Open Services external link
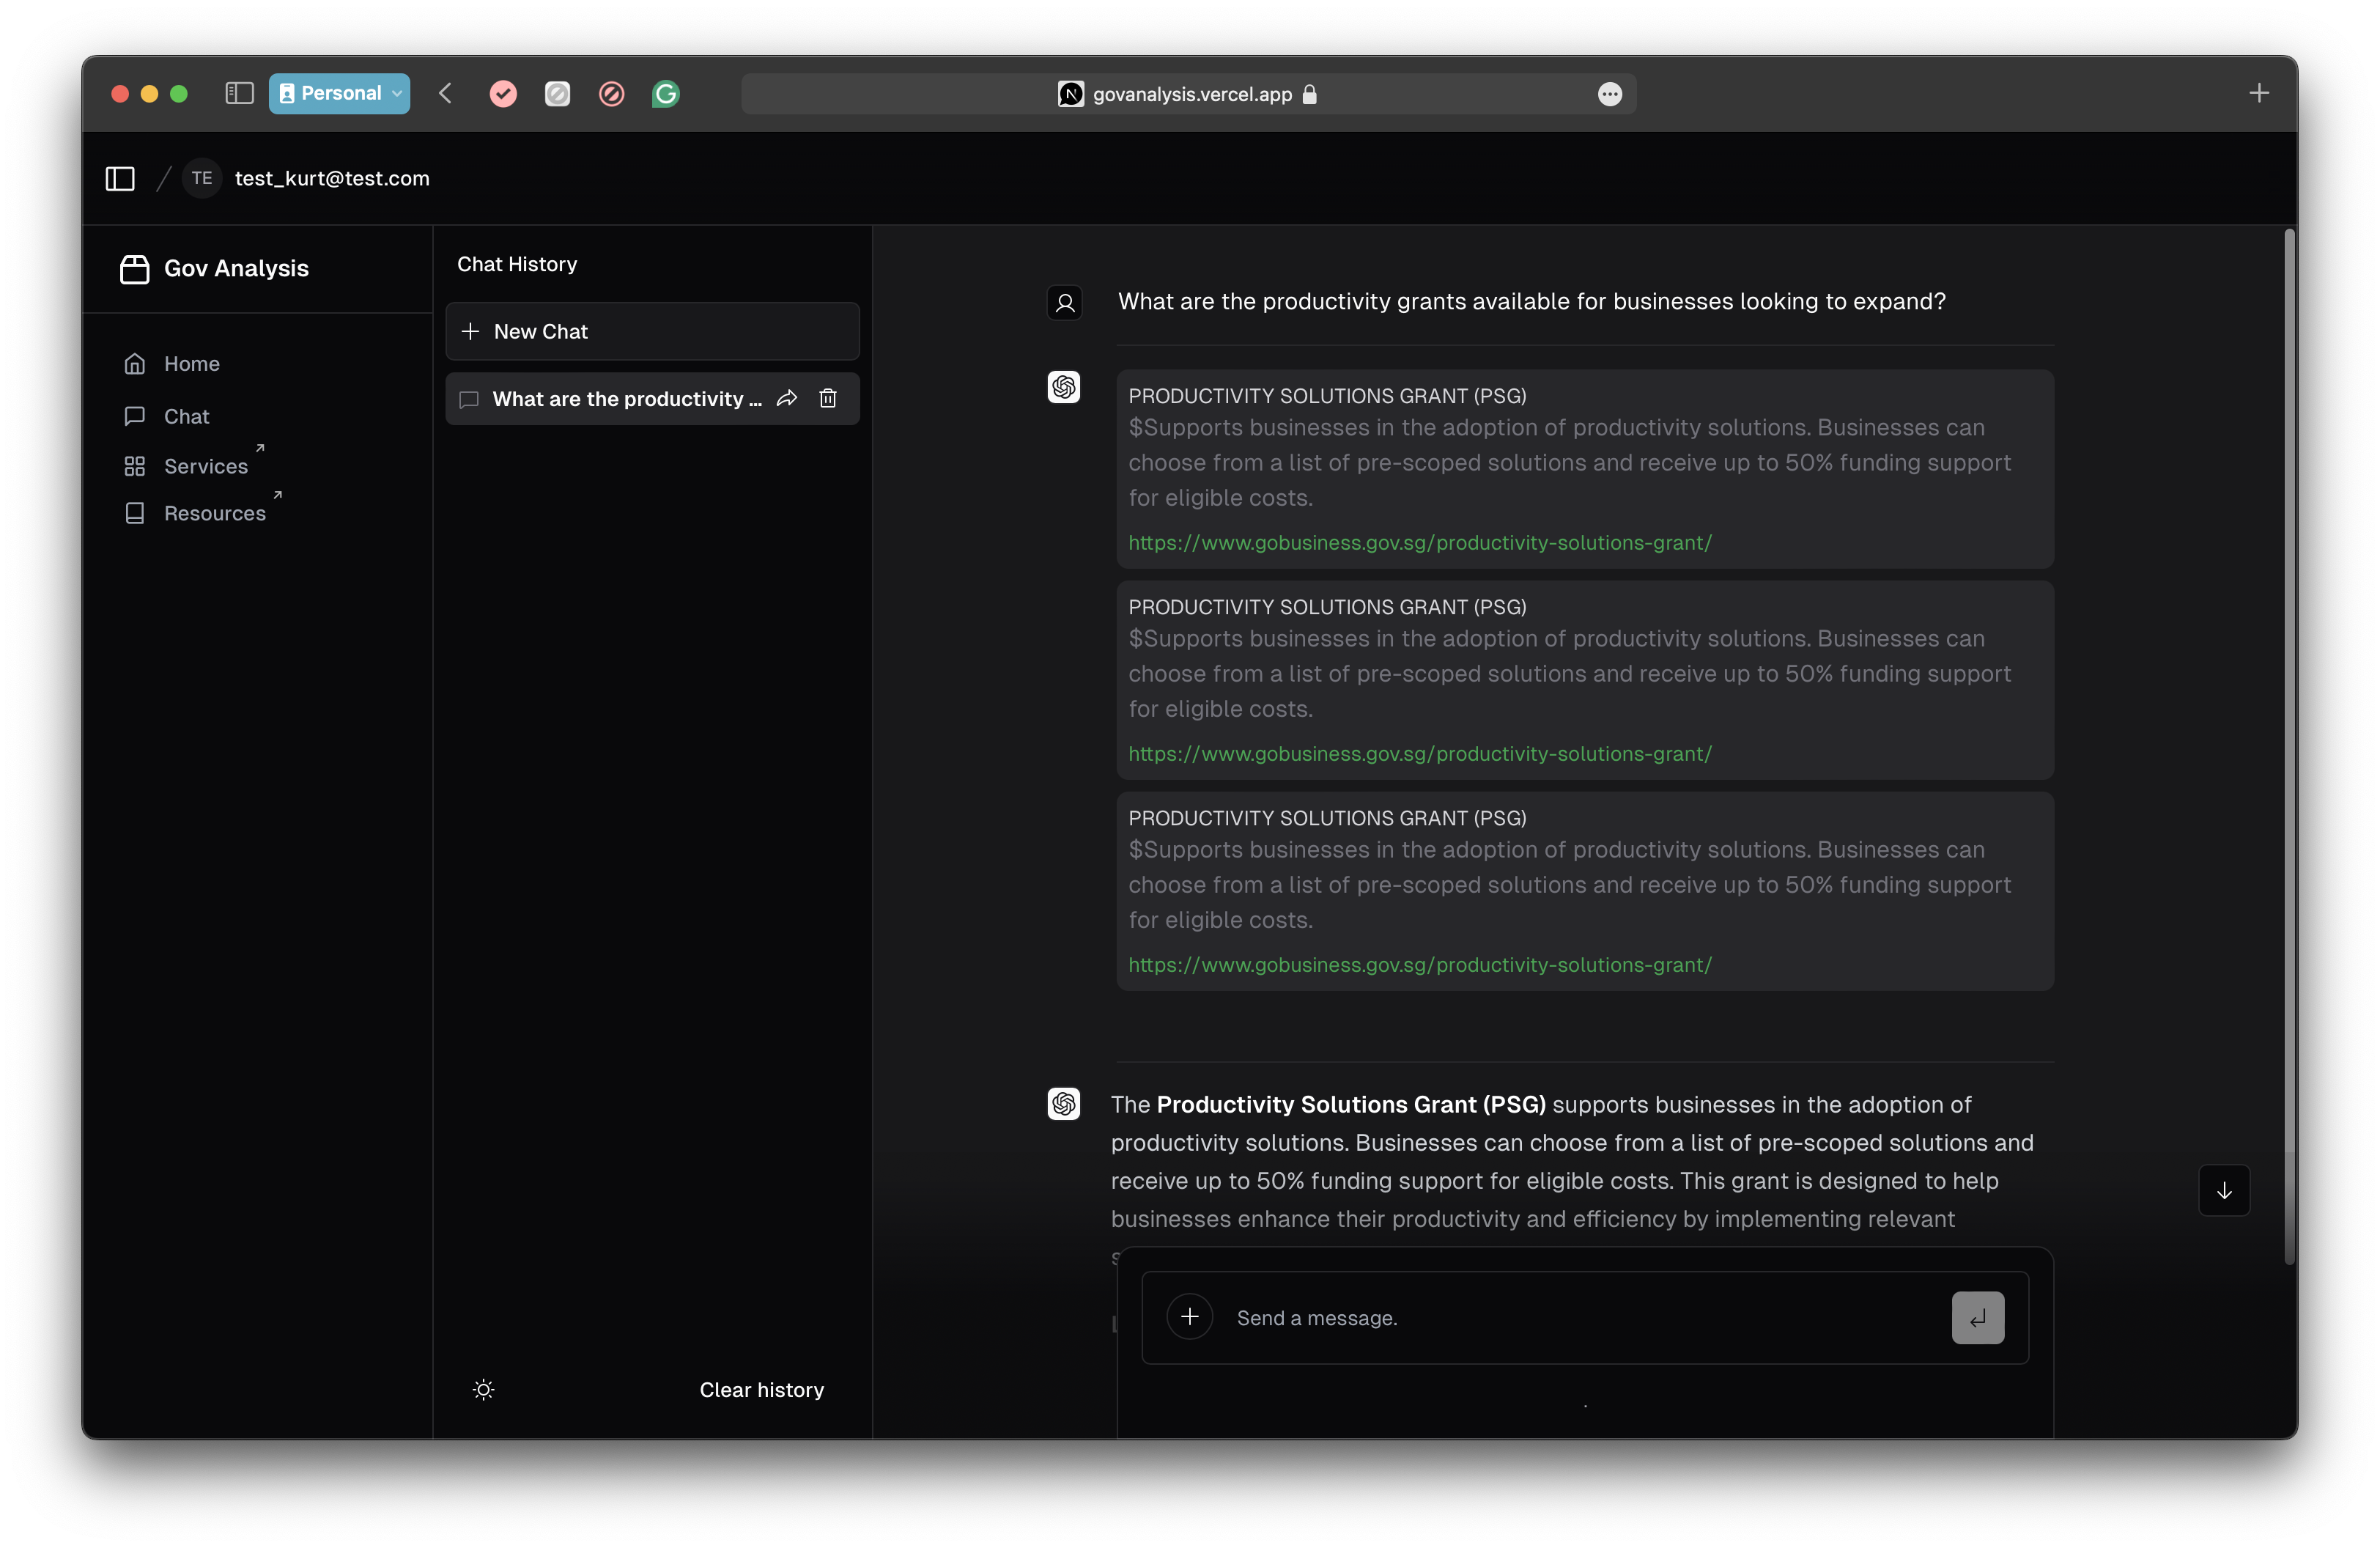This screenshot has height=1548, width=2380. 205,466
